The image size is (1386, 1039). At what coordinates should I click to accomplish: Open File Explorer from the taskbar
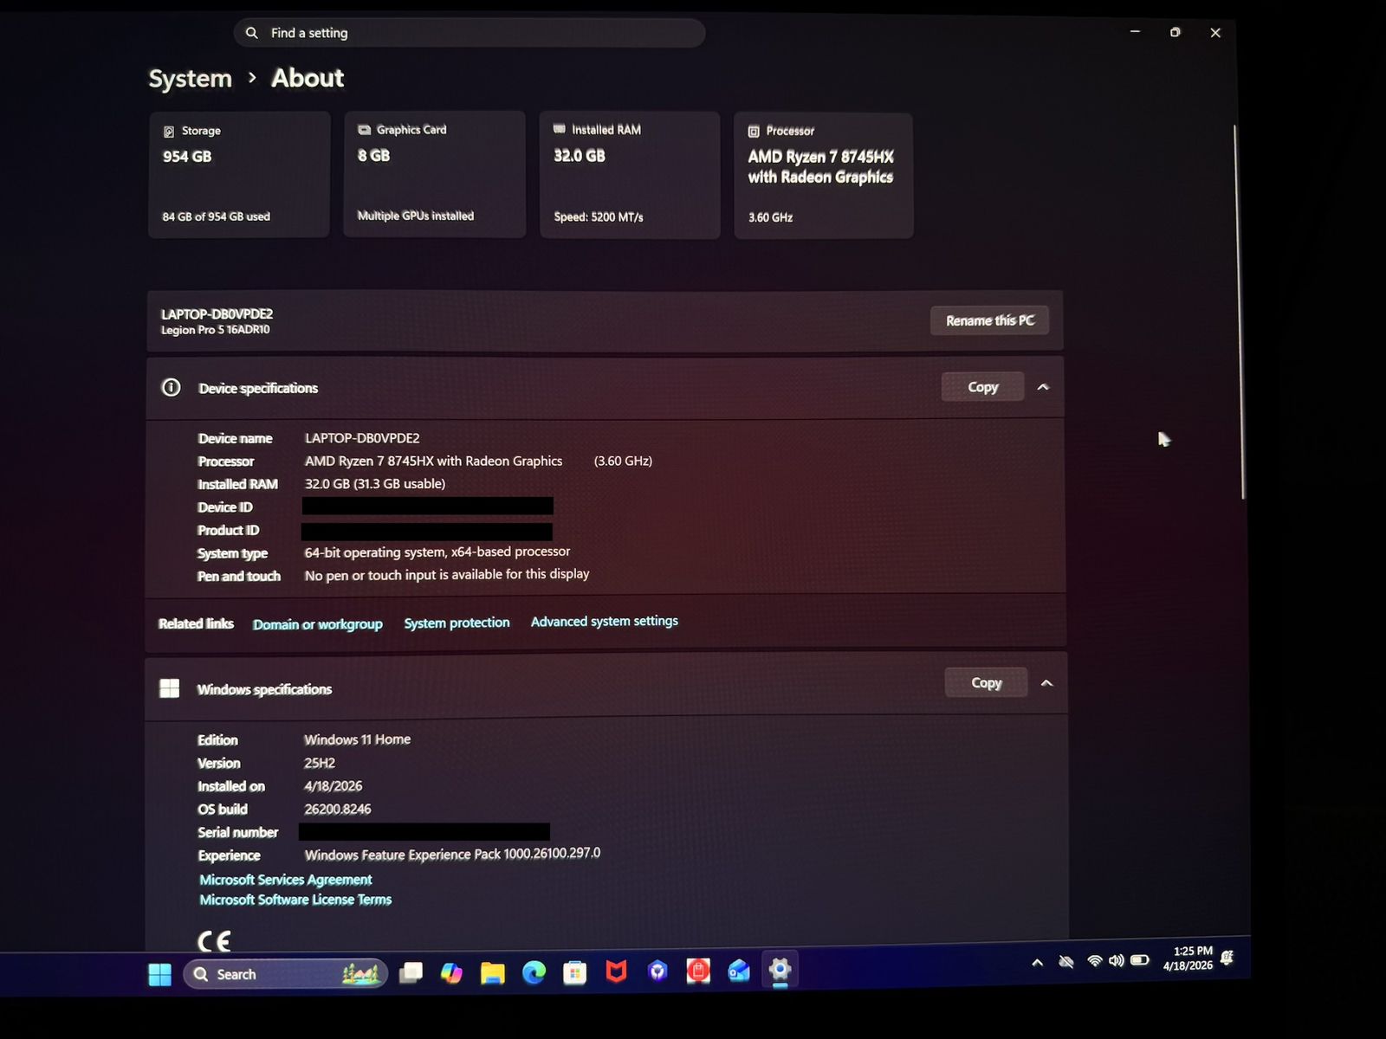pos(493,973)
